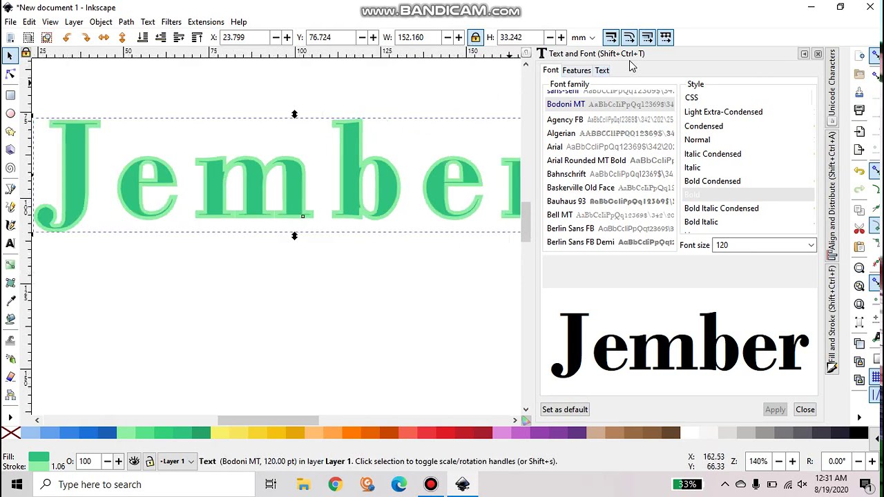This screenshot has height=497, width=884.
Task: Toggle move gradients with objects
Action: (x=647, y=37)
